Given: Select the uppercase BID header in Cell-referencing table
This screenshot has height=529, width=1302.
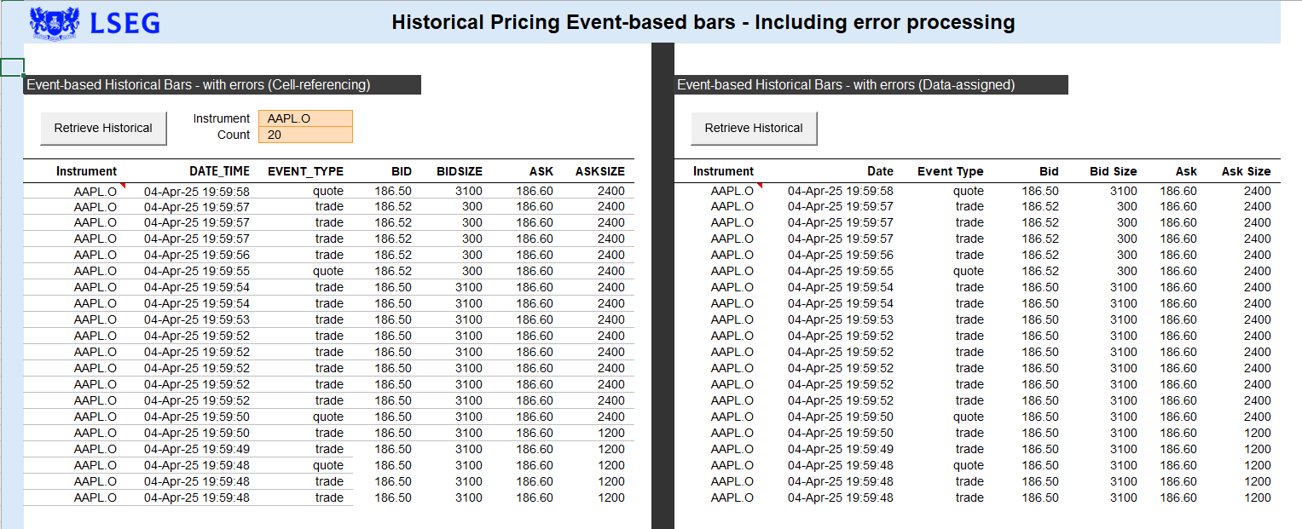Looking at the screenshot, I should (402, 171).
